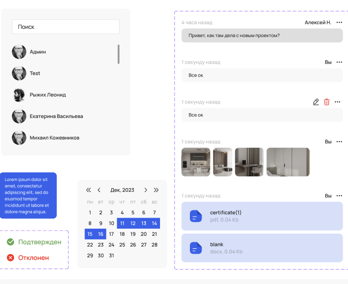Image resolution: width=348 pixels, height=284 pixels.
Task: Open the first interior photo thumbnail
Action: pyautogui.click(x=196, y=162)
